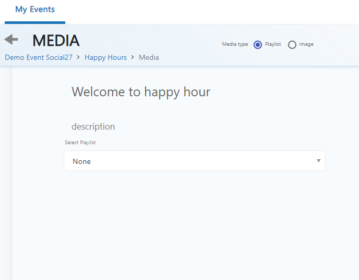Click the MEDIA page heading
The image size is (359, 280).
tap(56, 40)
